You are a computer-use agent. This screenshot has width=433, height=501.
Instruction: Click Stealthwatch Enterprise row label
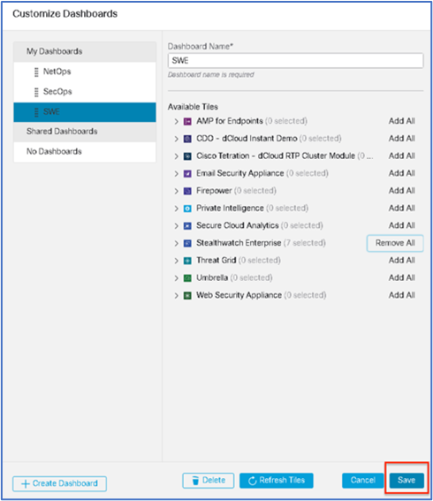[x=239, y=243]
